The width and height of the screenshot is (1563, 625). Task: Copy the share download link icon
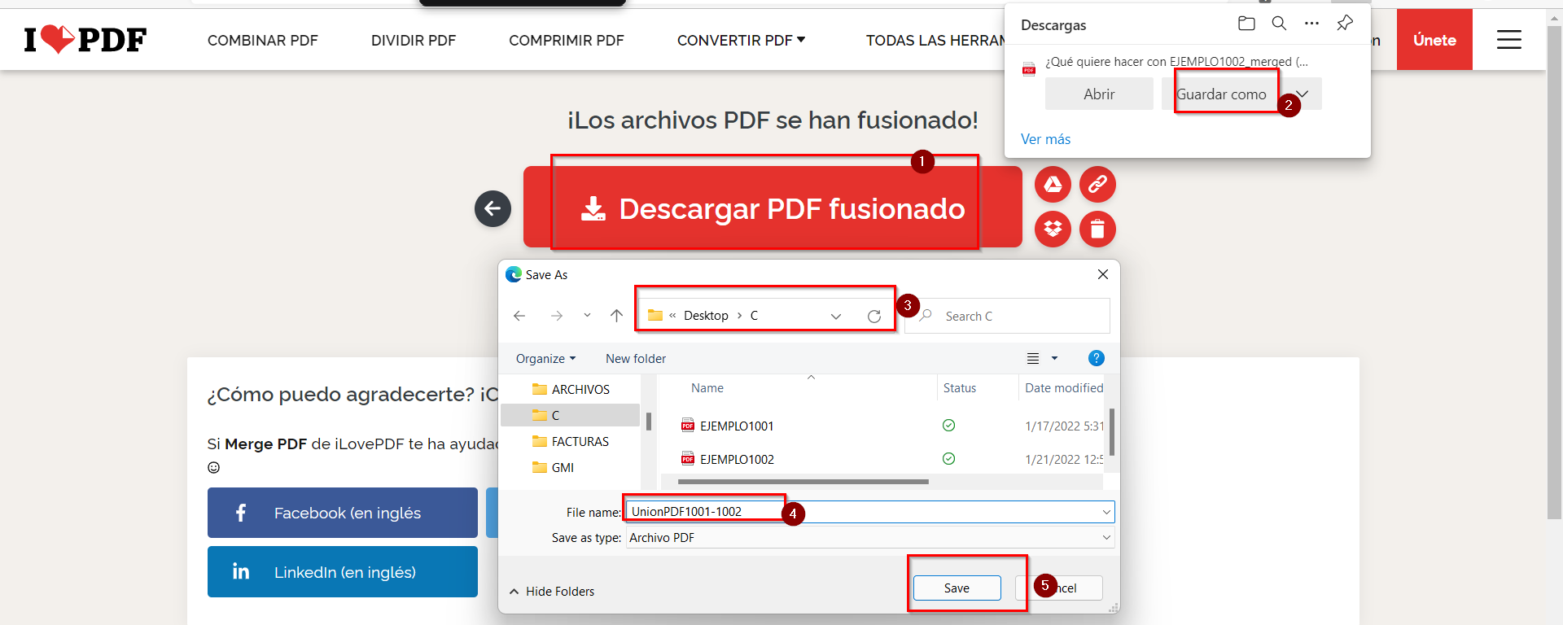pos(1097,184)
